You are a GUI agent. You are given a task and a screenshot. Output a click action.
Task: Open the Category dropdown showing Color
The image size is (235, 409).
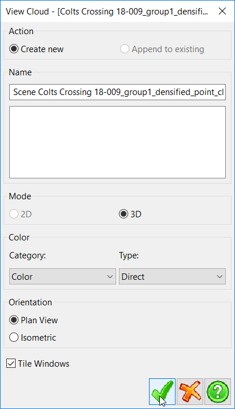(x=62, y=276)
